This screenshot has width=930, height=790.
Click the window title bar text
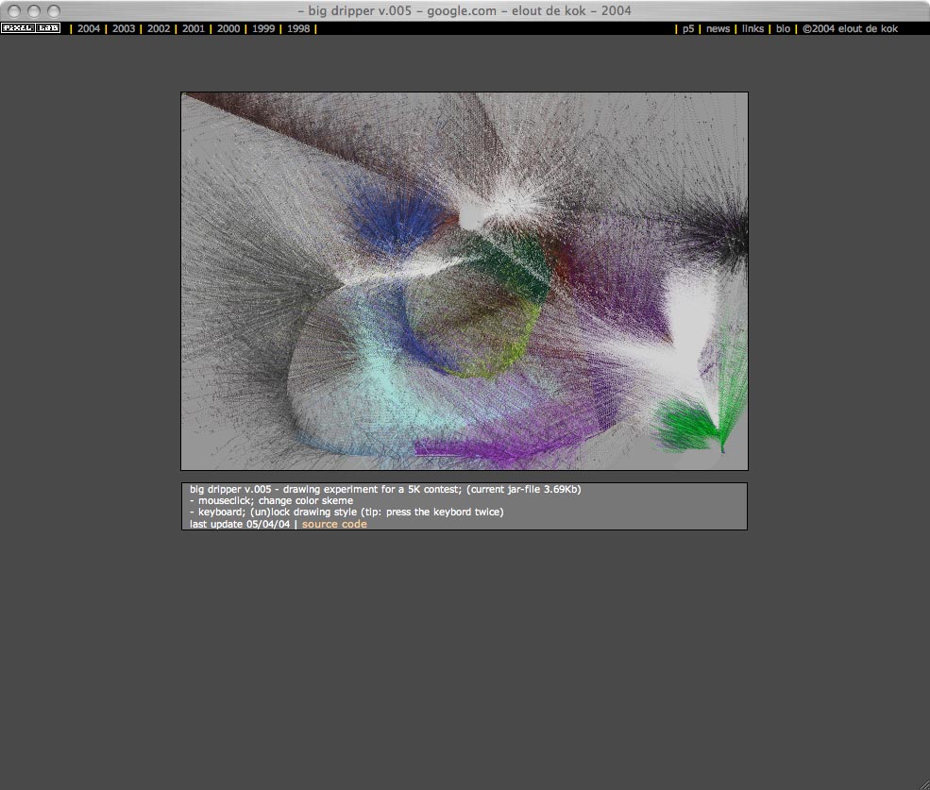pyautogui.click(x=465, y=10)
